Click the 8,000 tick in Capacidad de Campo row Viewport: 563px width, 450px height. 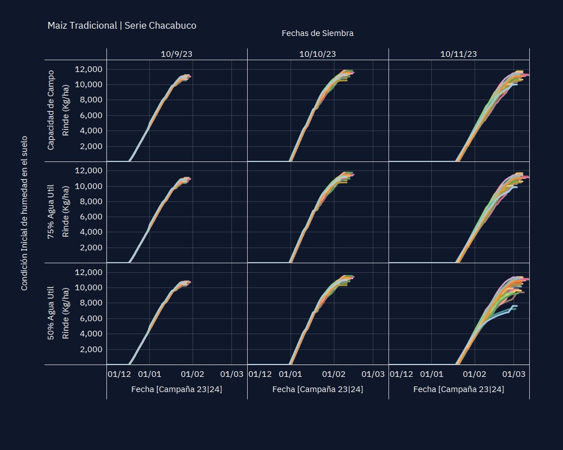pyautogui.click(x=91, y=100)
